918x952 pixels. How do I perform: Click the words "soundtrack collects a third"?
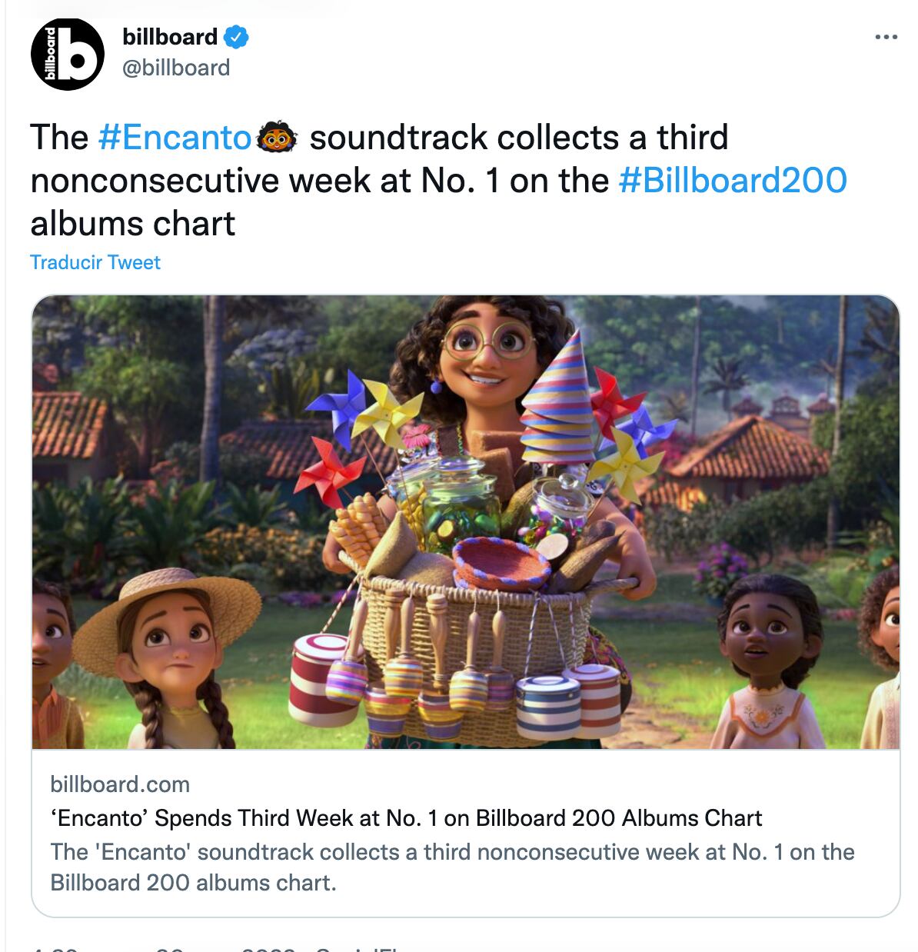point(519,138)
